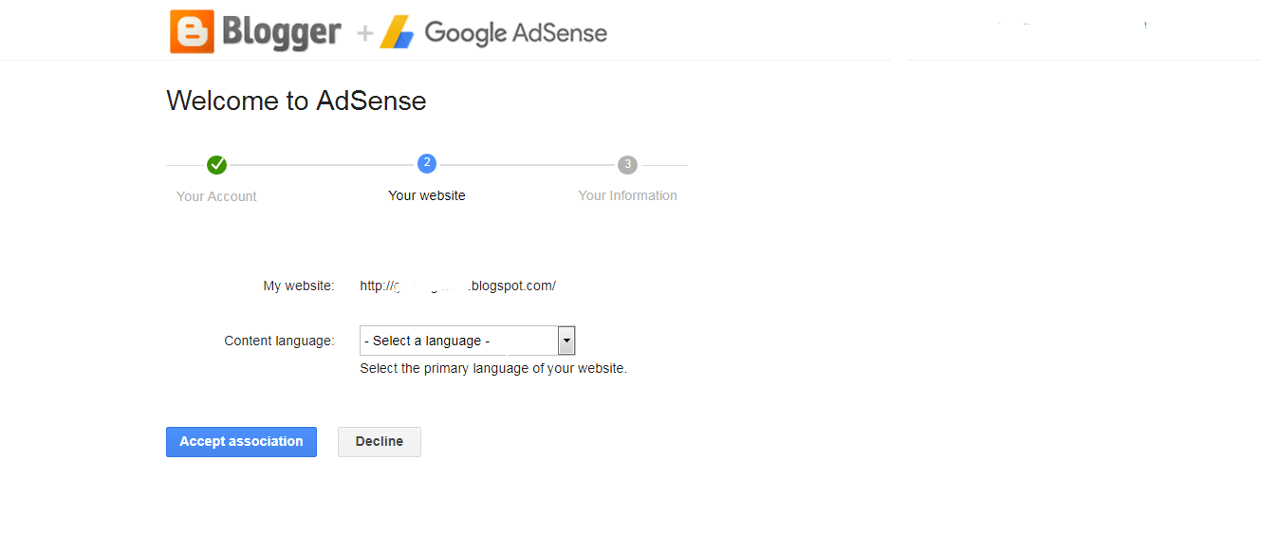Image resolution: width=1261 pixels, height=535 pixels.
Task: Select the Your Information step label
Action: [628, 195]
